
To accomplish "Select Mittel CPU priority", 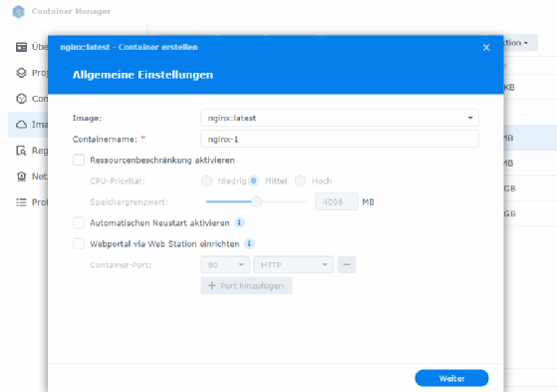I will pos(254,181).
